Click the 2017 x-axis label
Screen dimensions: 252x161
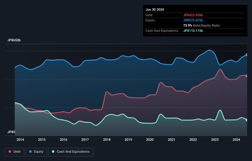click(x=85, y=140)
